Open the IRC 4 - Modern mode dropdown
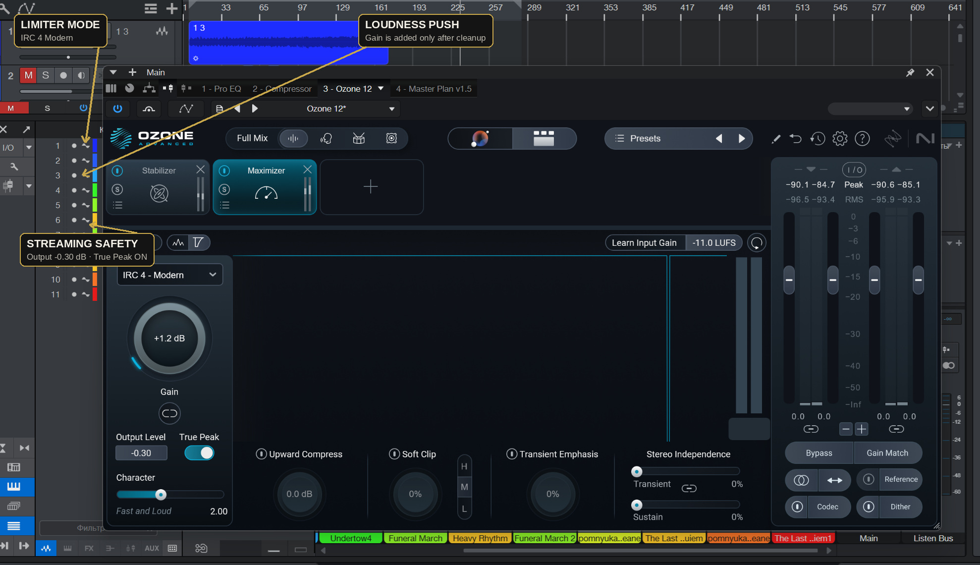 pos(169,275)
